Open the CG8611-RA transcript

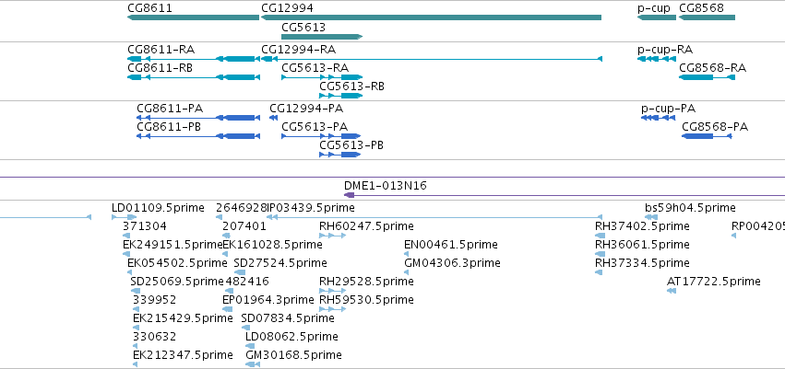point(194,59)
